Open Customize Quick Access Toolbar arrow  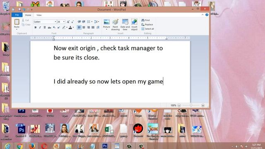(31, 10)
